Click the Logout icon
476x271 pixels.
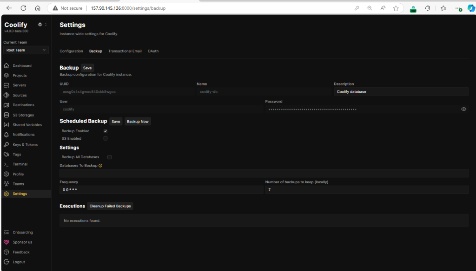tap(7, 262)
